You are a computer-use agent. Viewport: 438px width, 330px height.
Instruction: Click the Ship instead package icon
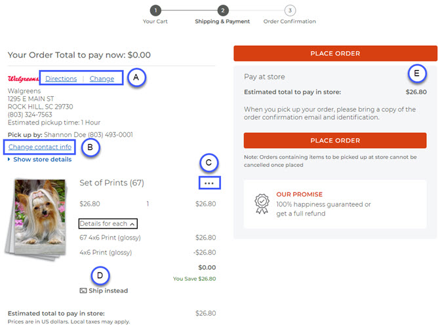point(83,291)
